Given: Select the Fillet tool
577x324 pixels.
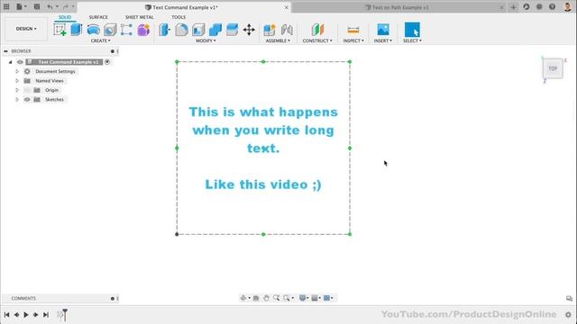Looking at the screenshot, I should 181,30.
